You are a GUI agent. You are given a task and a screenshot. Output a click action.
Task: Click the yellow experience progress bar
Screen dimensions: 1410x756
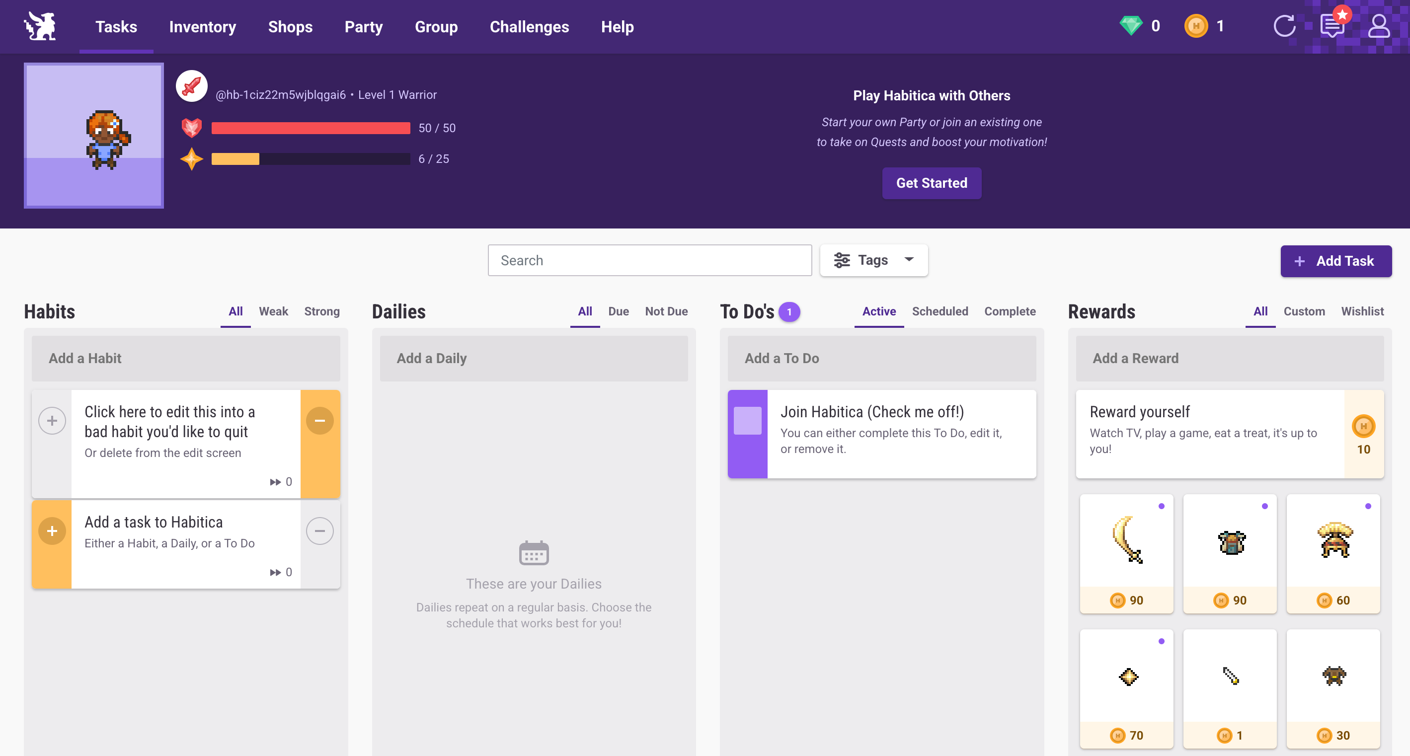pyautogui.click(x=311, y=159)
